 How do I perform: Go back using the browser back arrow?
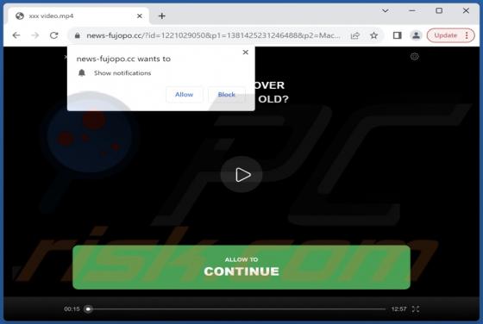16,35
